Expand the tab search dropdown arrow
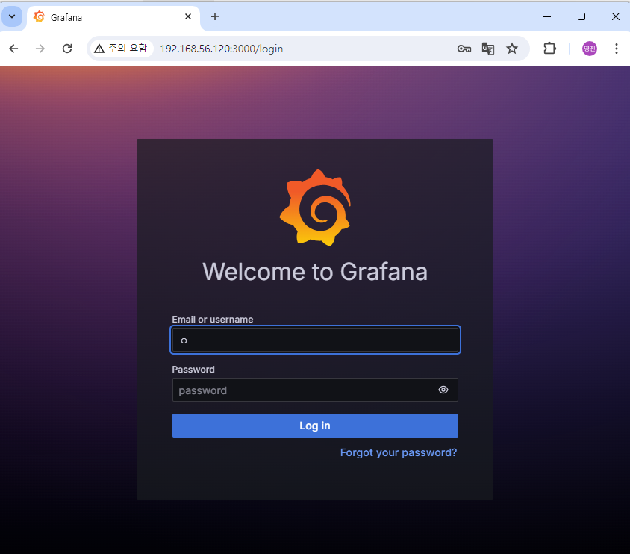Image resolution: width=630 pixels, height=554 pixels. (12, 16)
